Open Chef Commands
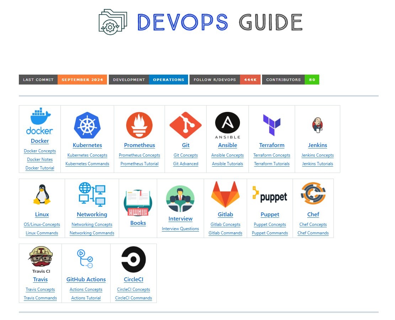 313,233
